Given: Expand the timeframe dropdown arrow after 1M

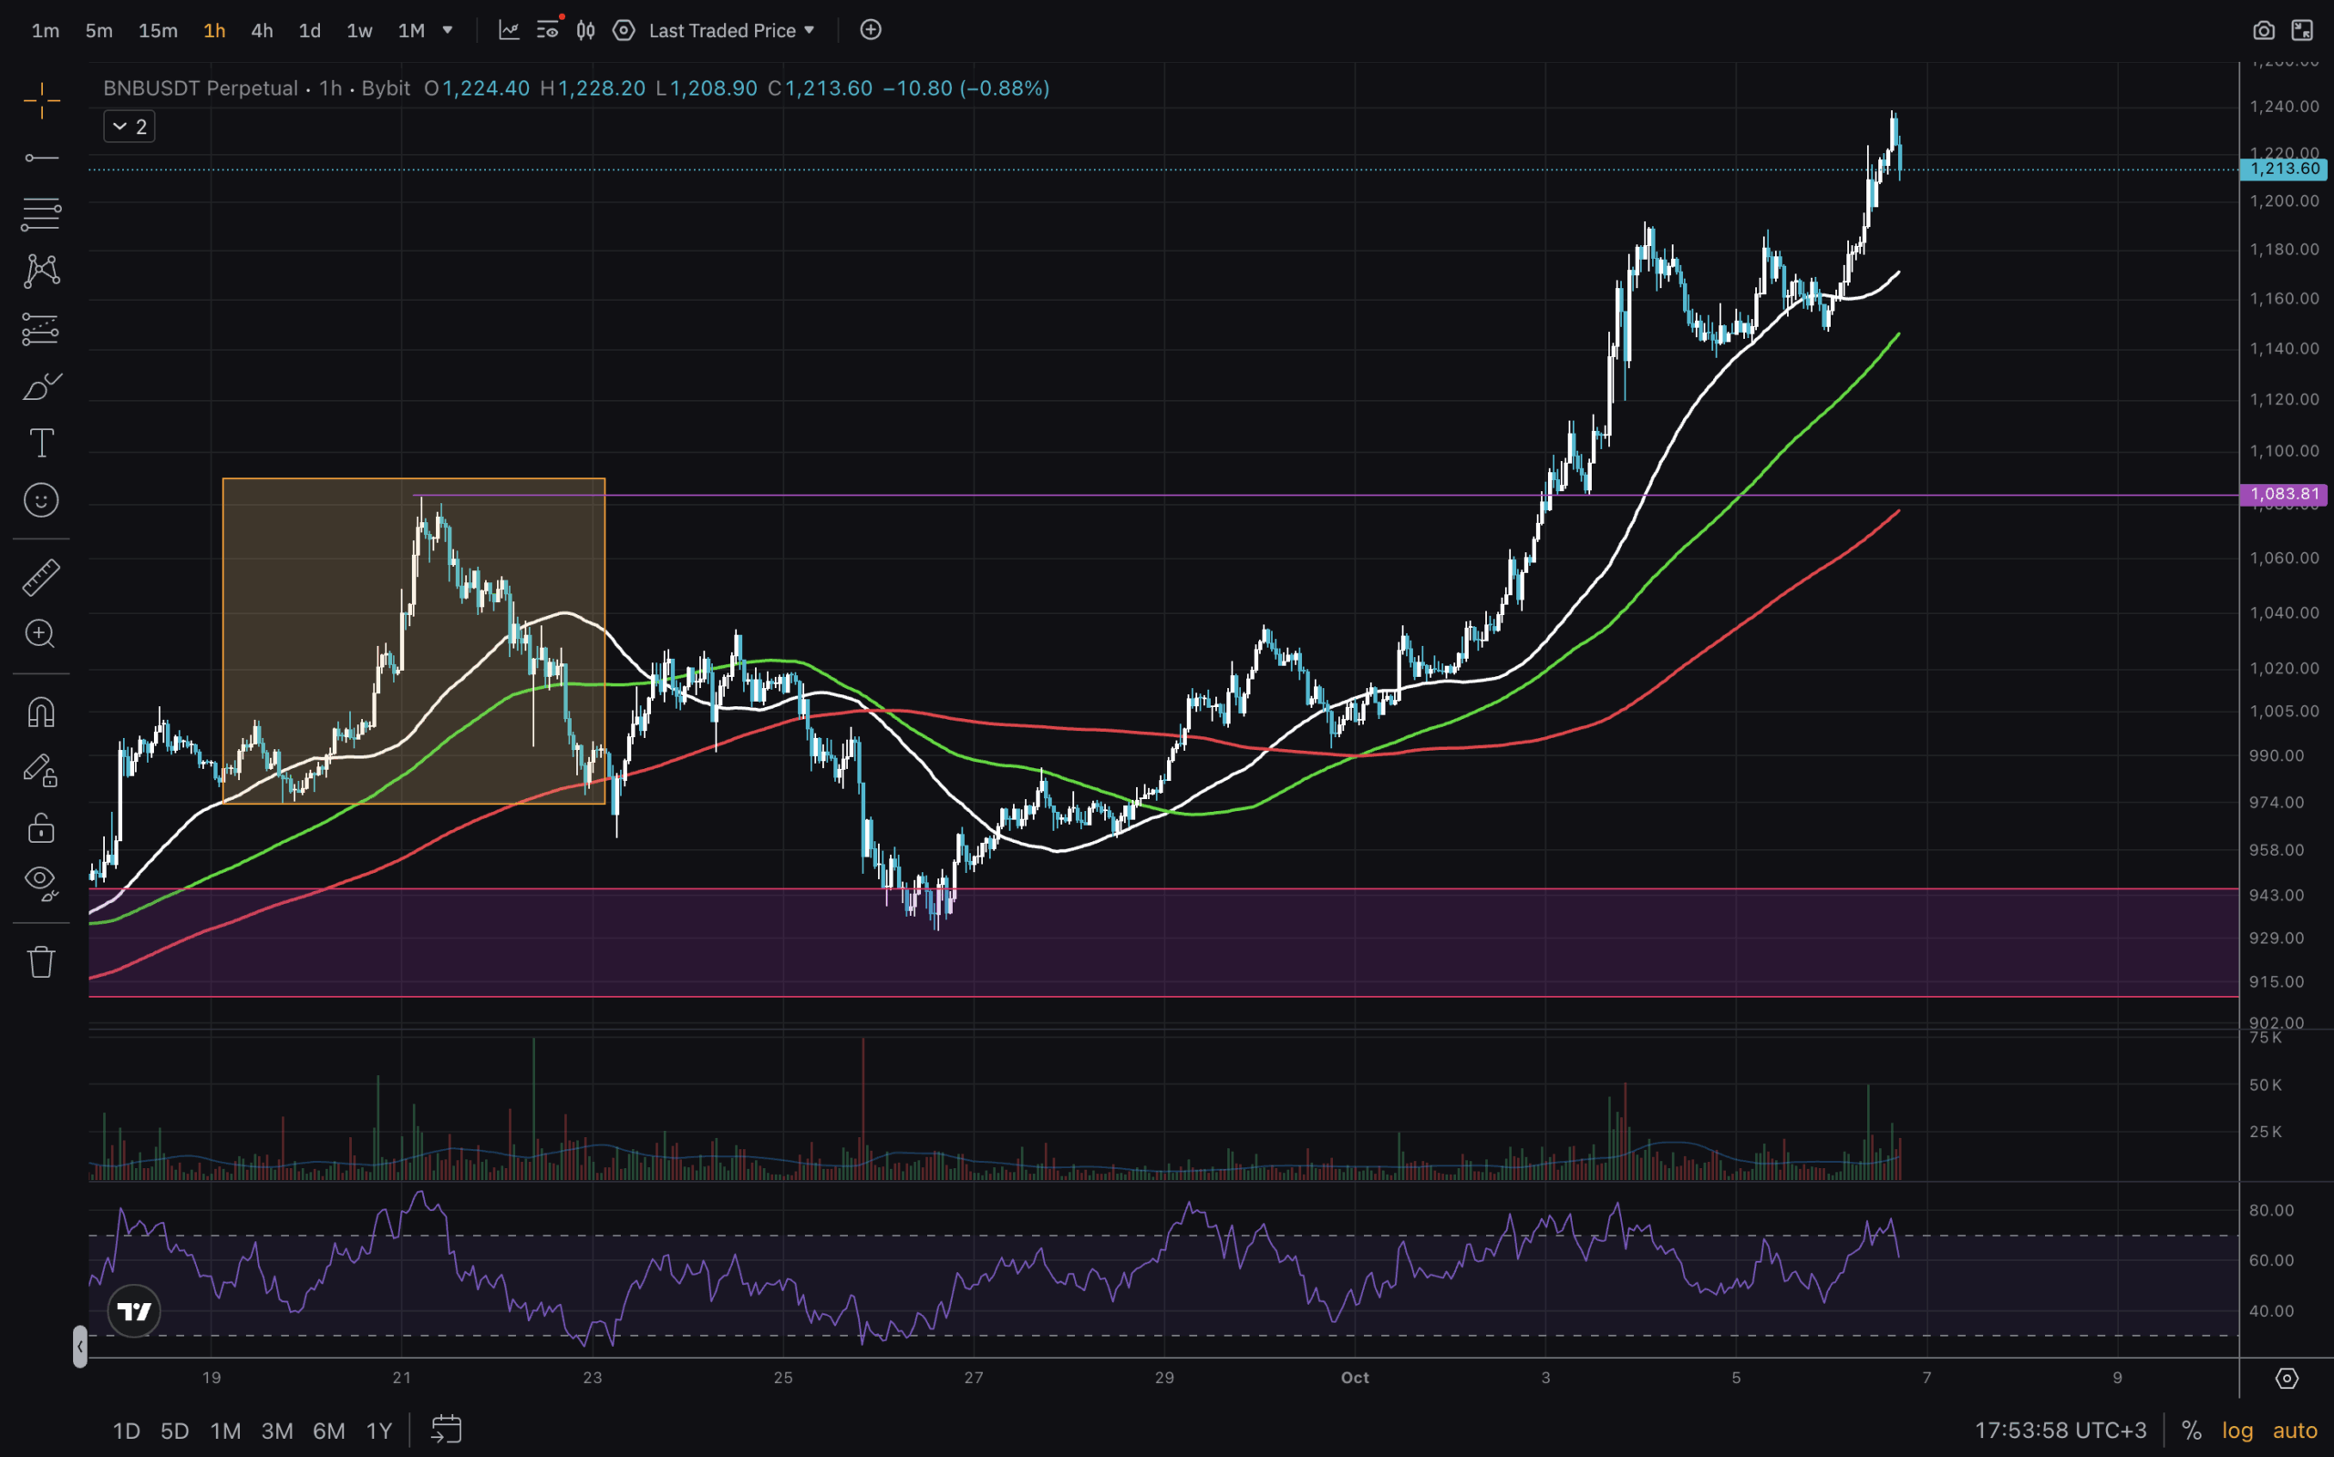Looking at the screenshot, I should click(448, 30).
